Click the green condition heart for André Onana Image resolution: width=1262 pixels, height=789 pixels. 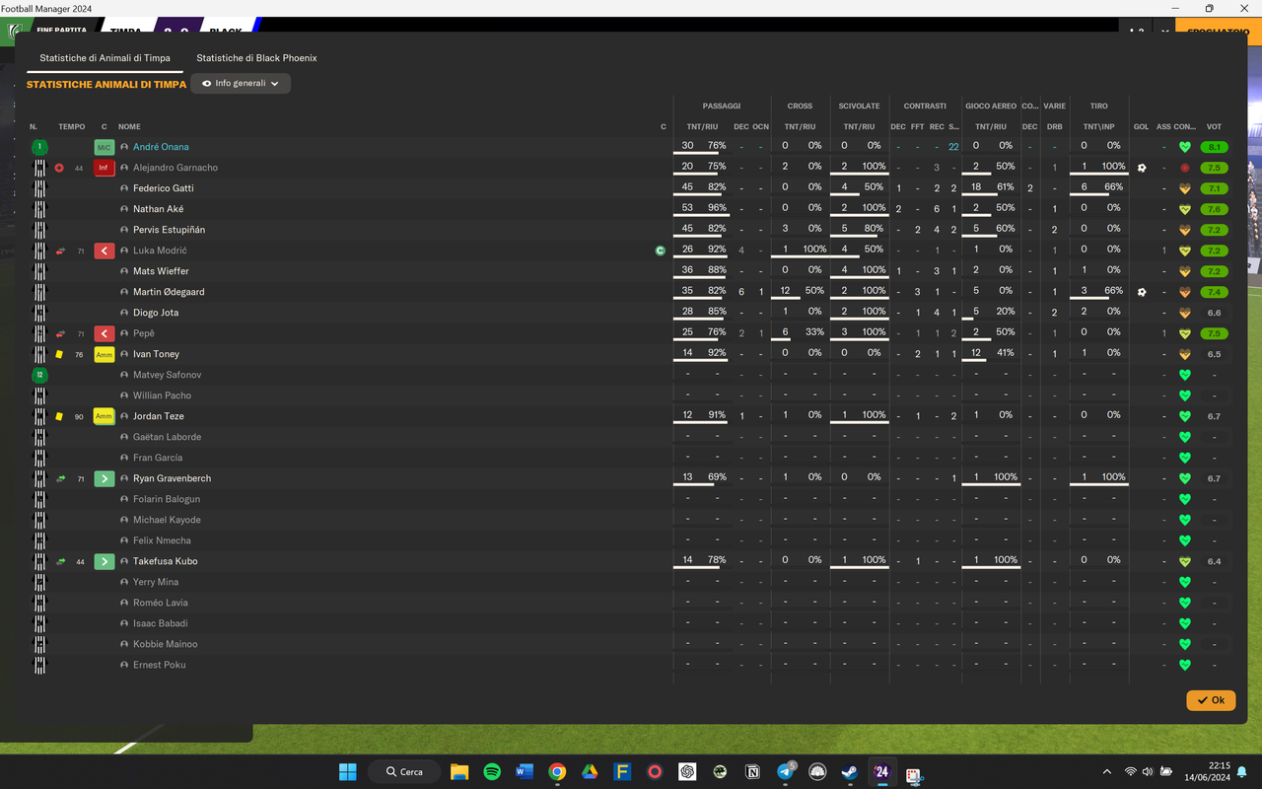coord(1185,147)
